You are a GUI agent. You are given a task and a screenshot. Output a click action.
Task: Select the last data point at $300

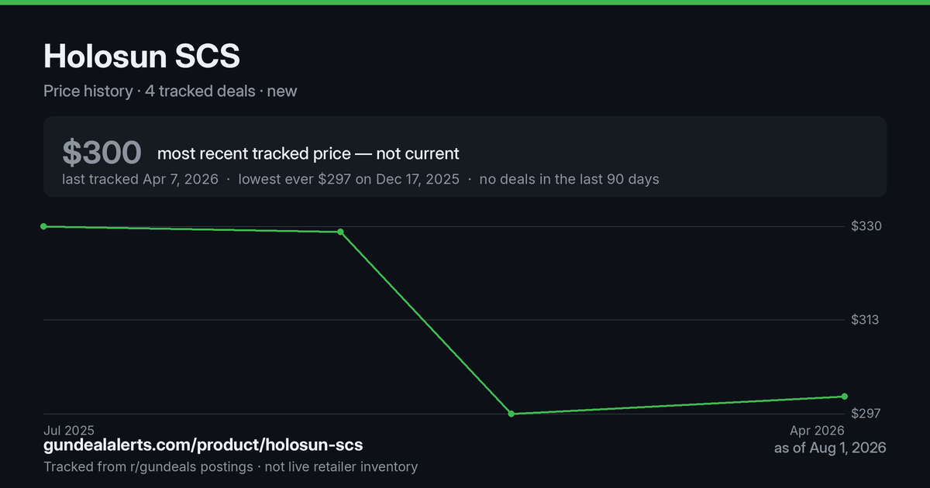(x=845, y=397)
